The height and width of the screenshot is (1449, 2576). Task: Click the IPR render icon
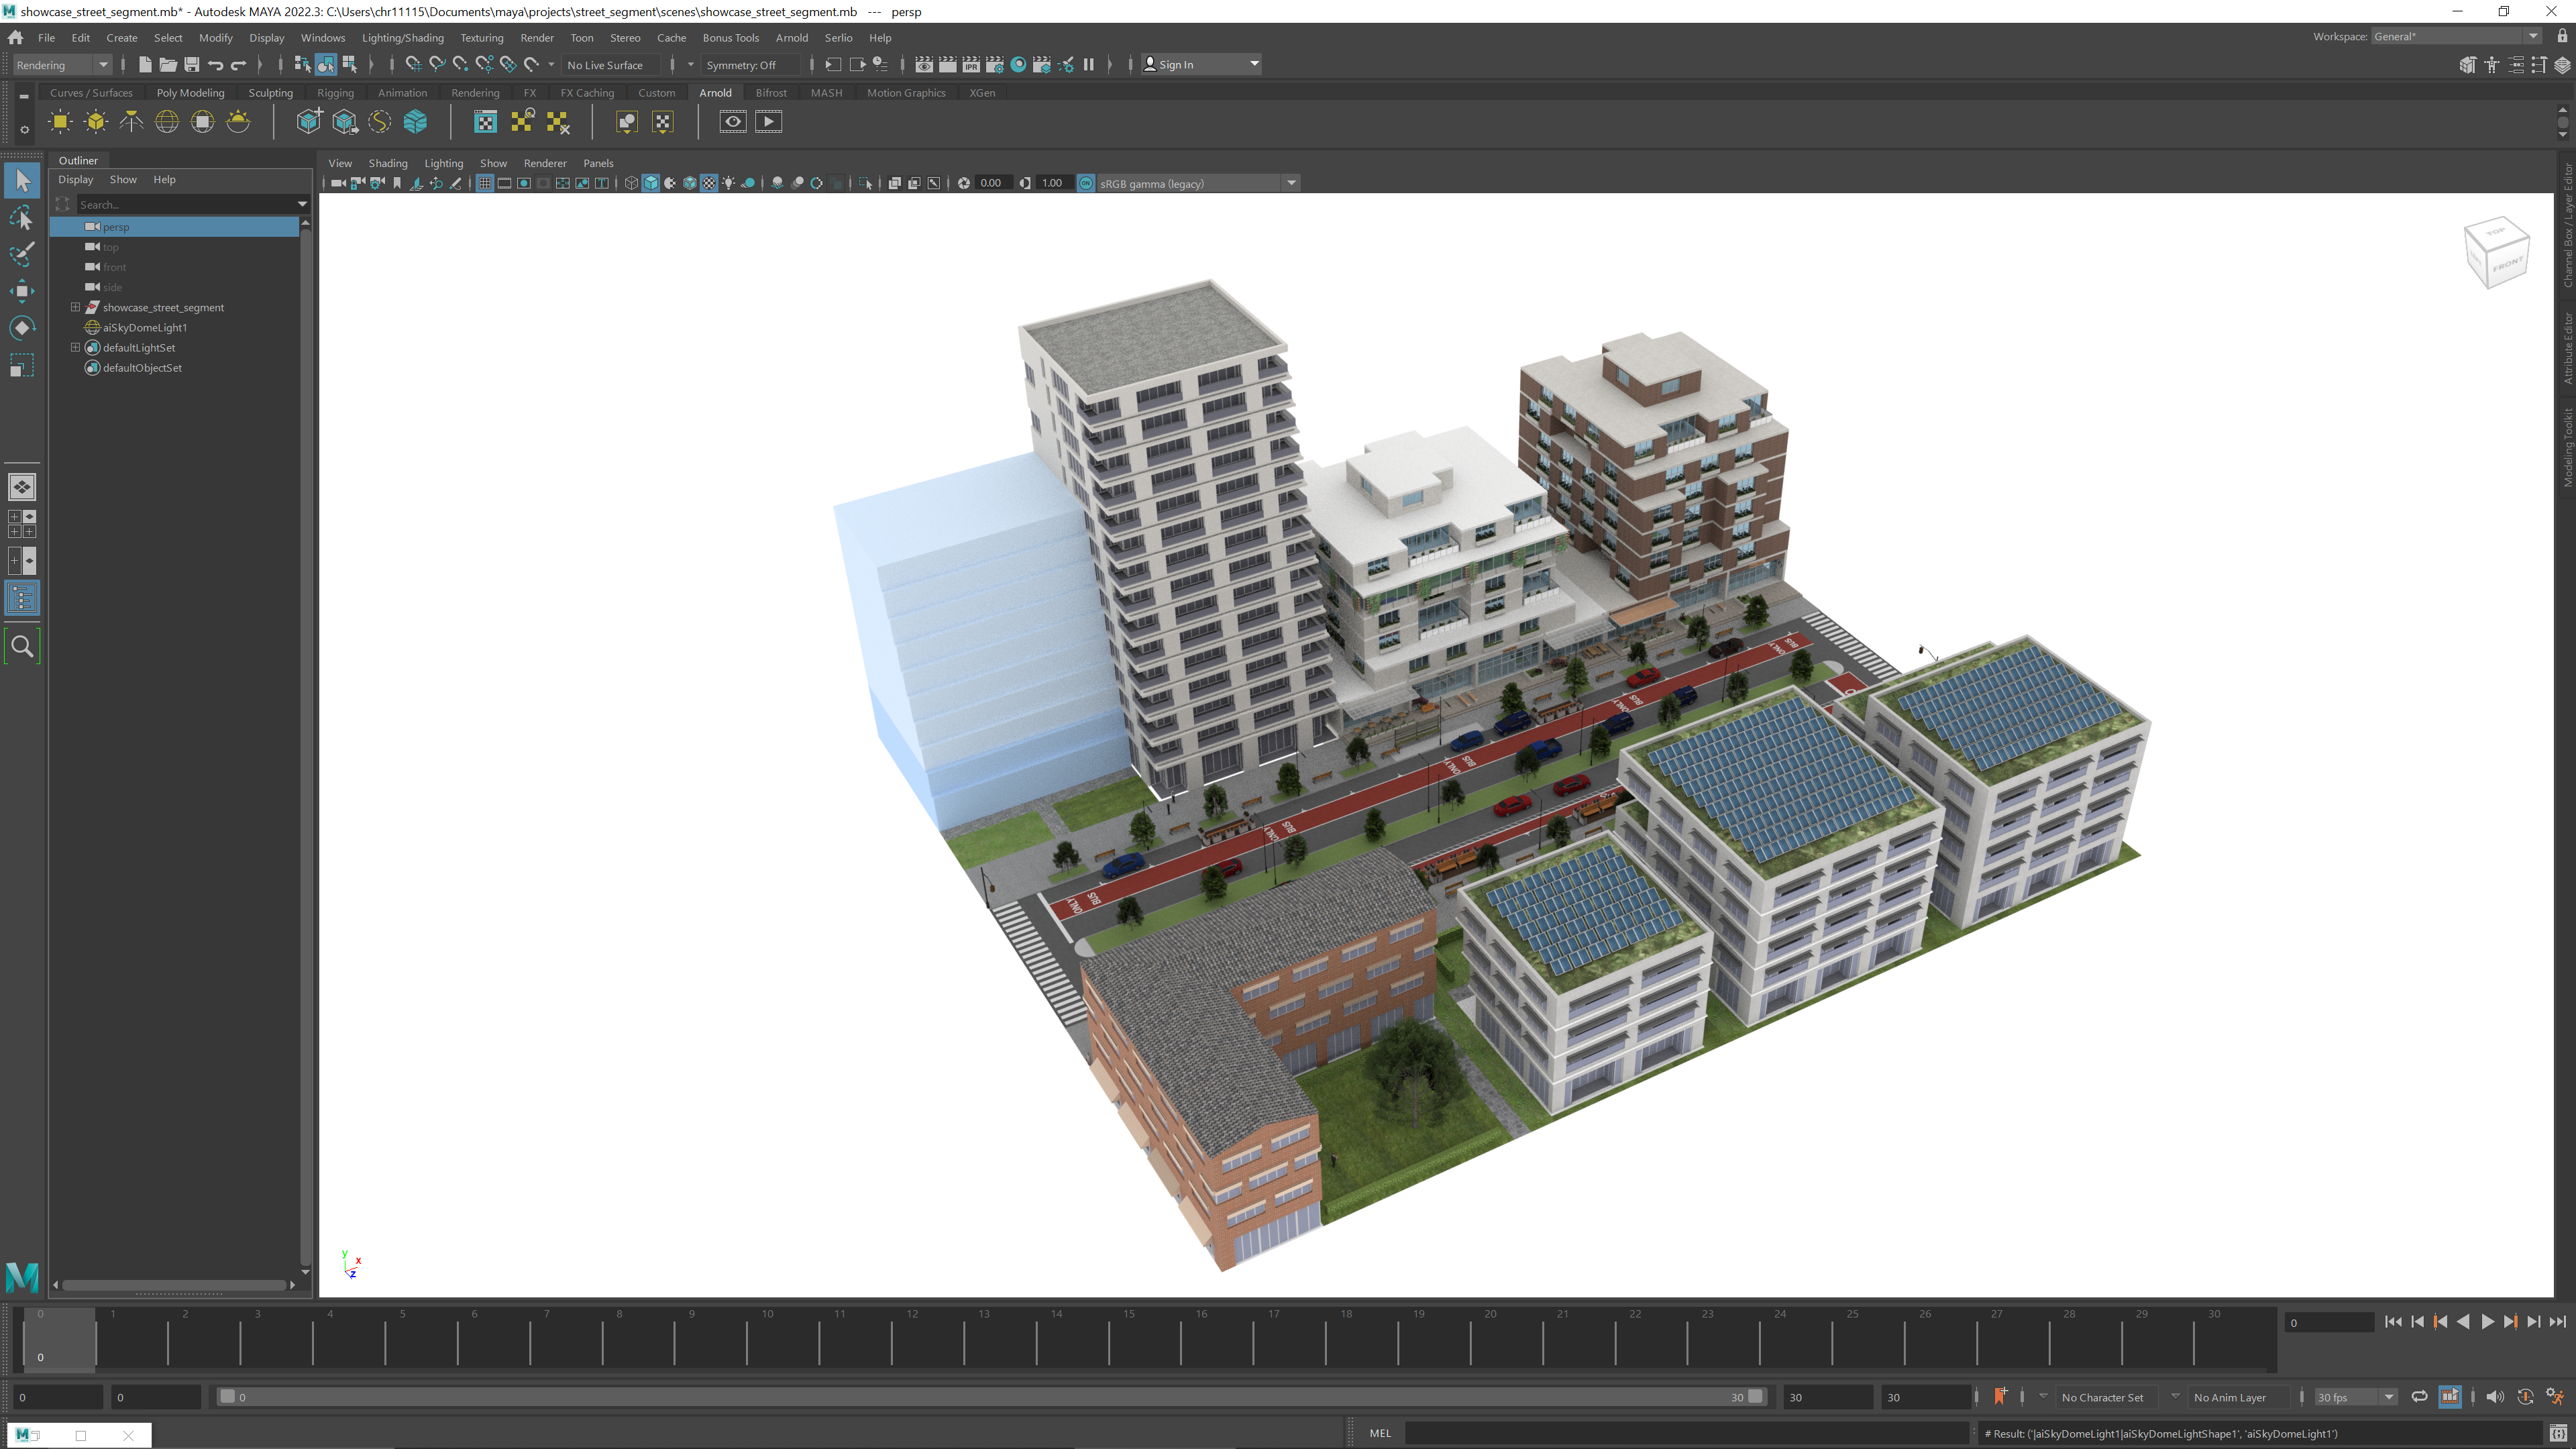pyautogui.click(x=971, y=65)
